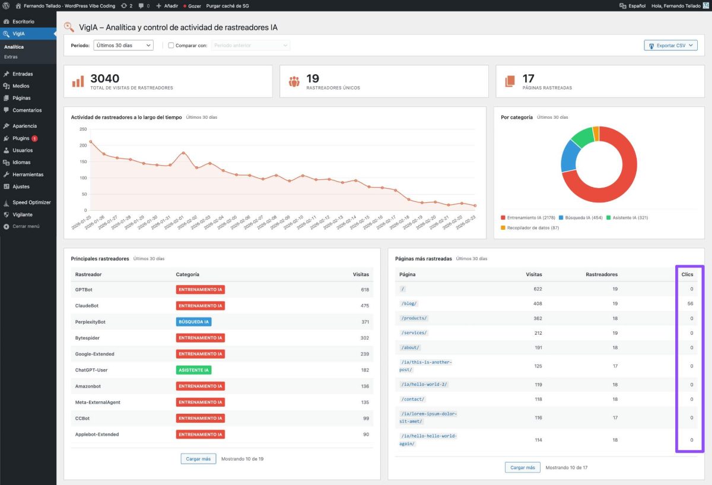
Task: Click the Cerrar menú collapse icon
Action: coord(7,226)
